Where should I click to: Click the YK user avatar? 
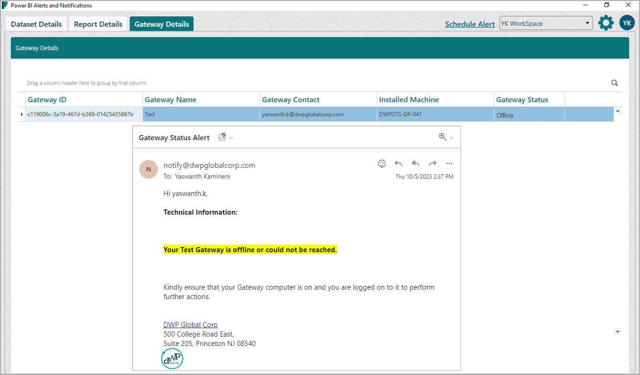627,23
